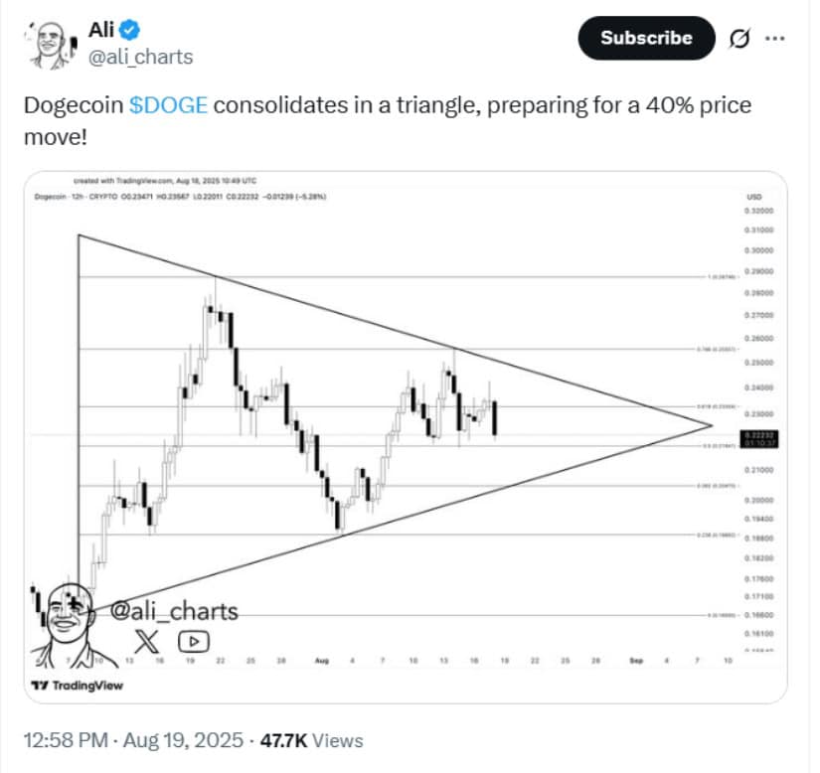Click the blue verified badge
820x773 pixels.
click(x=129, y=30)
